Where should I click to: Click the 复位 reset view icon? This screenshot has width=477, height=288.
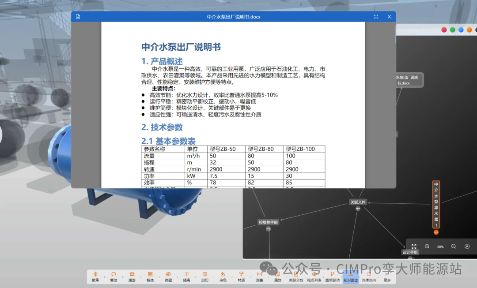114,276
